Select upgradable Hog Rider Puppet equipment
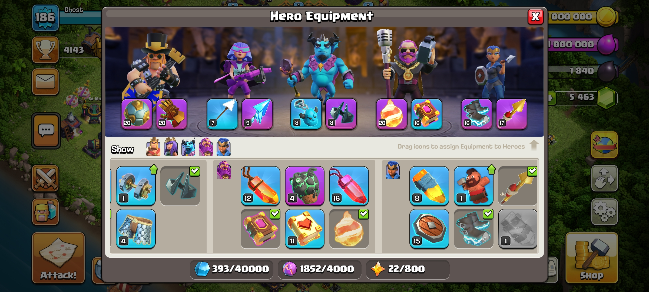 click(473, 186)
